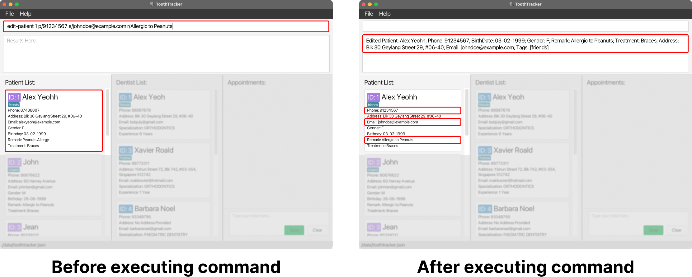692x277 pixels.
Task: Open File menu in right ToothTracker window
Action: tap(369, 14)
